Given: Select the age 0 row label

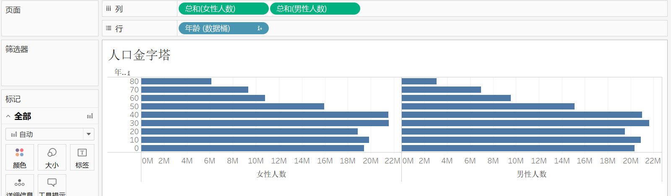Looking at the screenshot, I should [136, 148].
